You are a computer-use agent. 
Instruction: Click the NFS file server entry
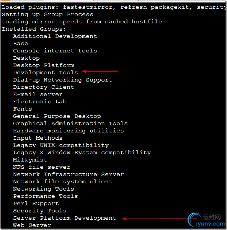(42, 167)
